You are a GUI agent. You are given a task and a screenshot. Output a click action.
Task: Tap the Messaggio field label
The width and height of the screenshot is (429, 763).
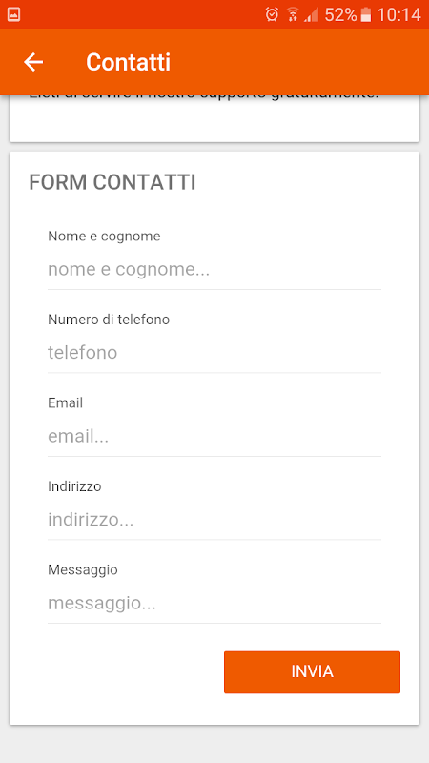(x=83, y=569)
